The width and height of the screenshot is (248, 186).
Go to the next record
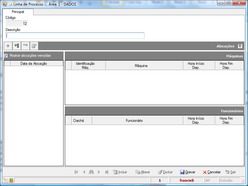click(x=99, y=172)
